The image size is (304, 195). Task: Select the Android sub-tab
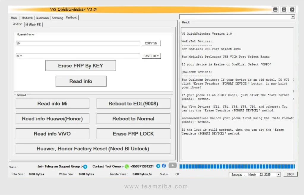[18, 24]
